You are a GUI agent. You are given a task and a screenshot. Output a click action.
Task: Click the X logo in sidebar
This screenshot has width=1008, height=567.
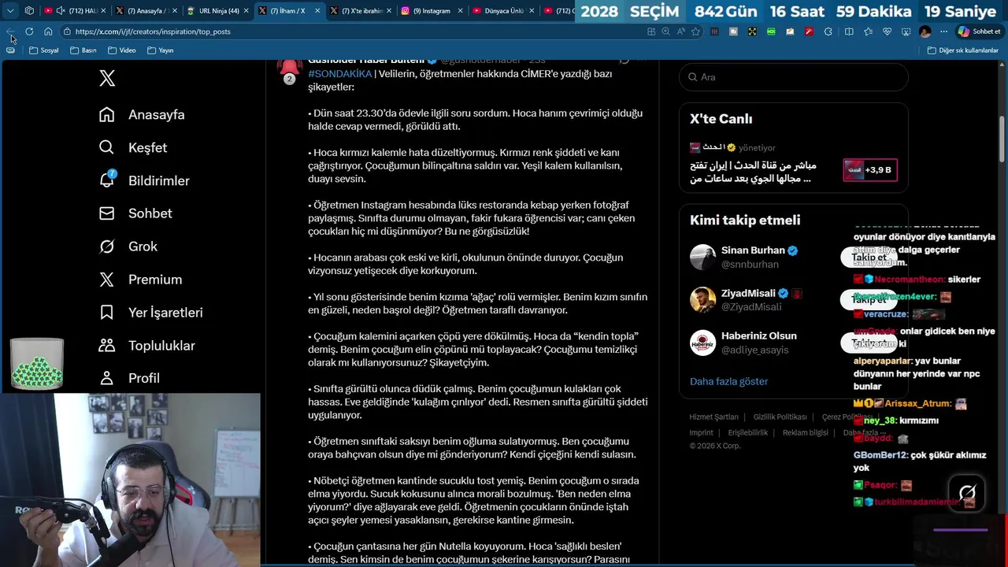(x=107, y=78)
